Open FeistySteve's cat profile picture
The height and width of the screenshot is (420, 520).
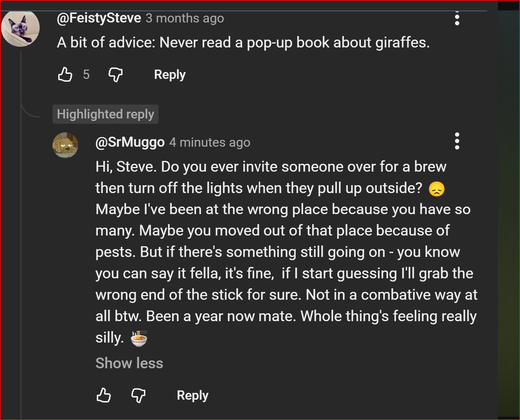pos(20,28)
